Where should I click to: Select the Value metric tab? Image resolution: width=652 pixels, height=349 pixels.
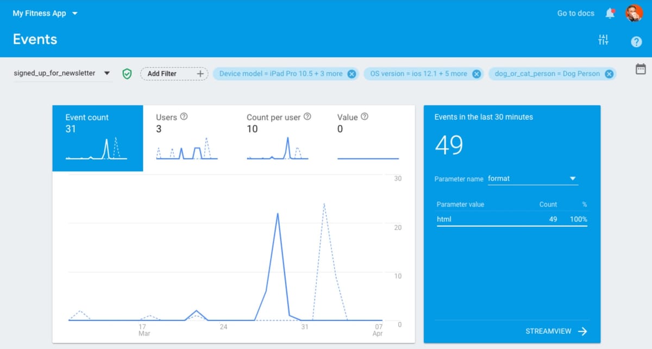(369, 138)
